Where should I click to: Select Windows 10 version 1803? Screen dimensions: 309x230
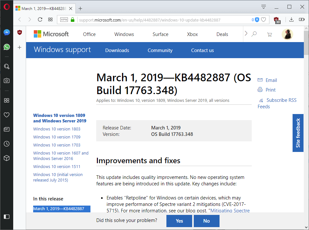(57, 129)
